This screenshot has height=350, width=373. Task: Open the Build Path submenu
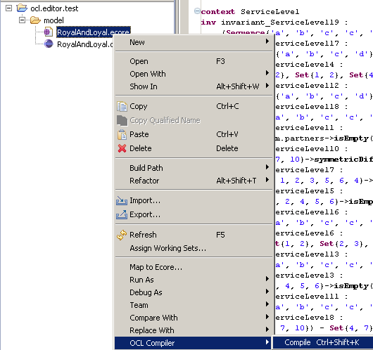[194, 168]
